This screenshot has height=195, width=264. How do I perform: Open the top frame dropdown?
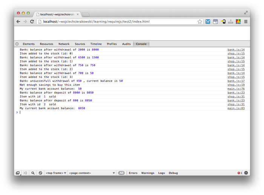pos(56,173)
